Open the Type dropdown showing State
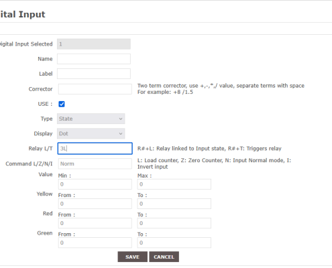 pyautogui.click(x=91, y=119)
